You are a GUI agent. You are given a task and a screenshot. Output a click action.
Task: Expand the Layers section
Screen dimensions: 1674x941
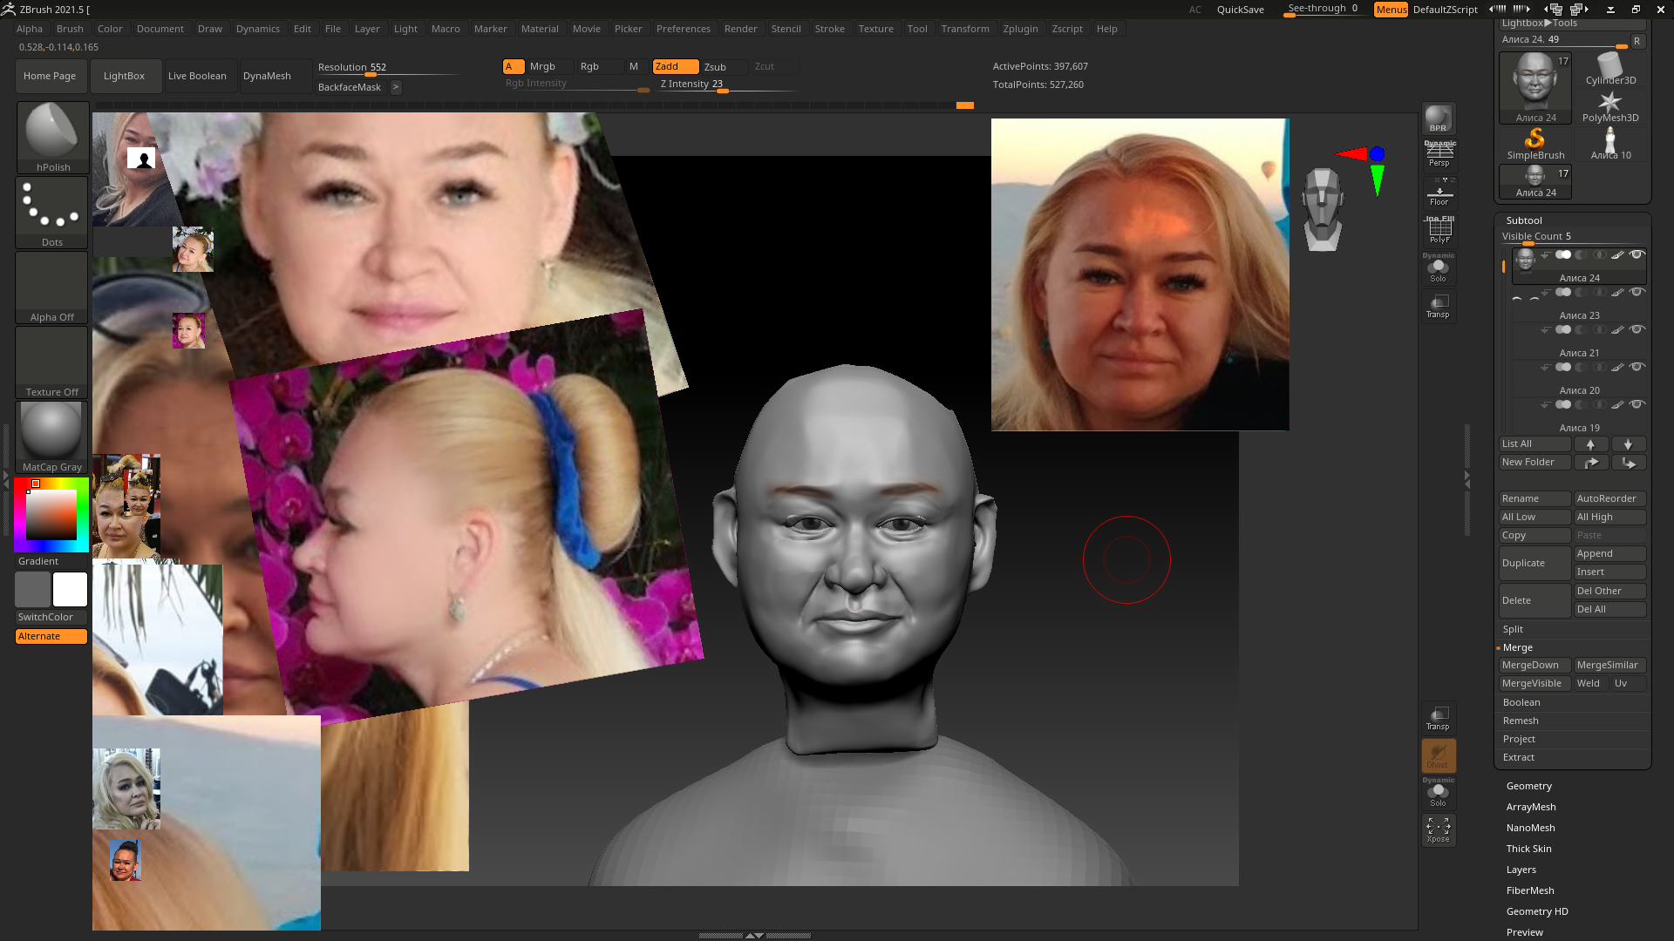(x=1521, y=870)
